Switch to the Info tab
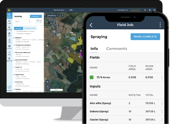 94,49
